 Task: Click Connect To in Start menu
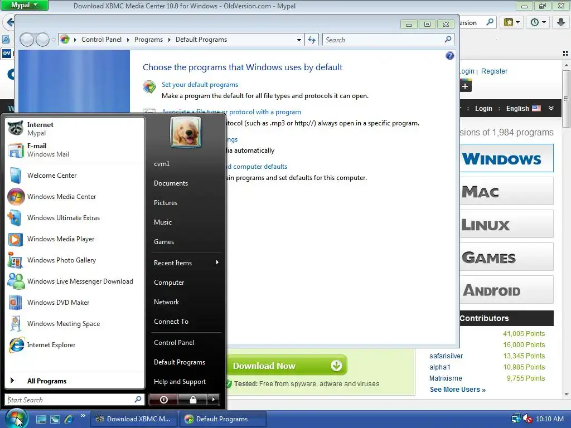point(186,322)
